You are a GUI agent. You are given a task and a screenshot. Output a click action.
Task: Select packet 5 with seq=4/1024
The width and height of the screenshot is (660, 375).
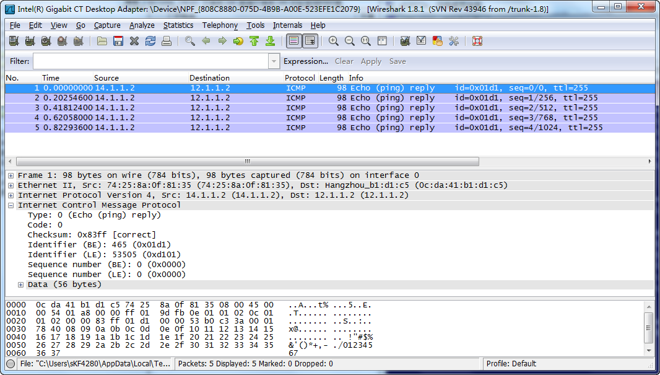tap(329, 128)
